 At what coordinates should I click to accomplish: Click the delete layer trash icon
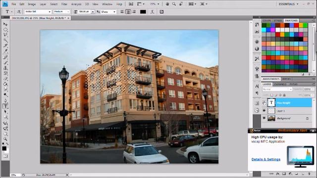[309, 174]
